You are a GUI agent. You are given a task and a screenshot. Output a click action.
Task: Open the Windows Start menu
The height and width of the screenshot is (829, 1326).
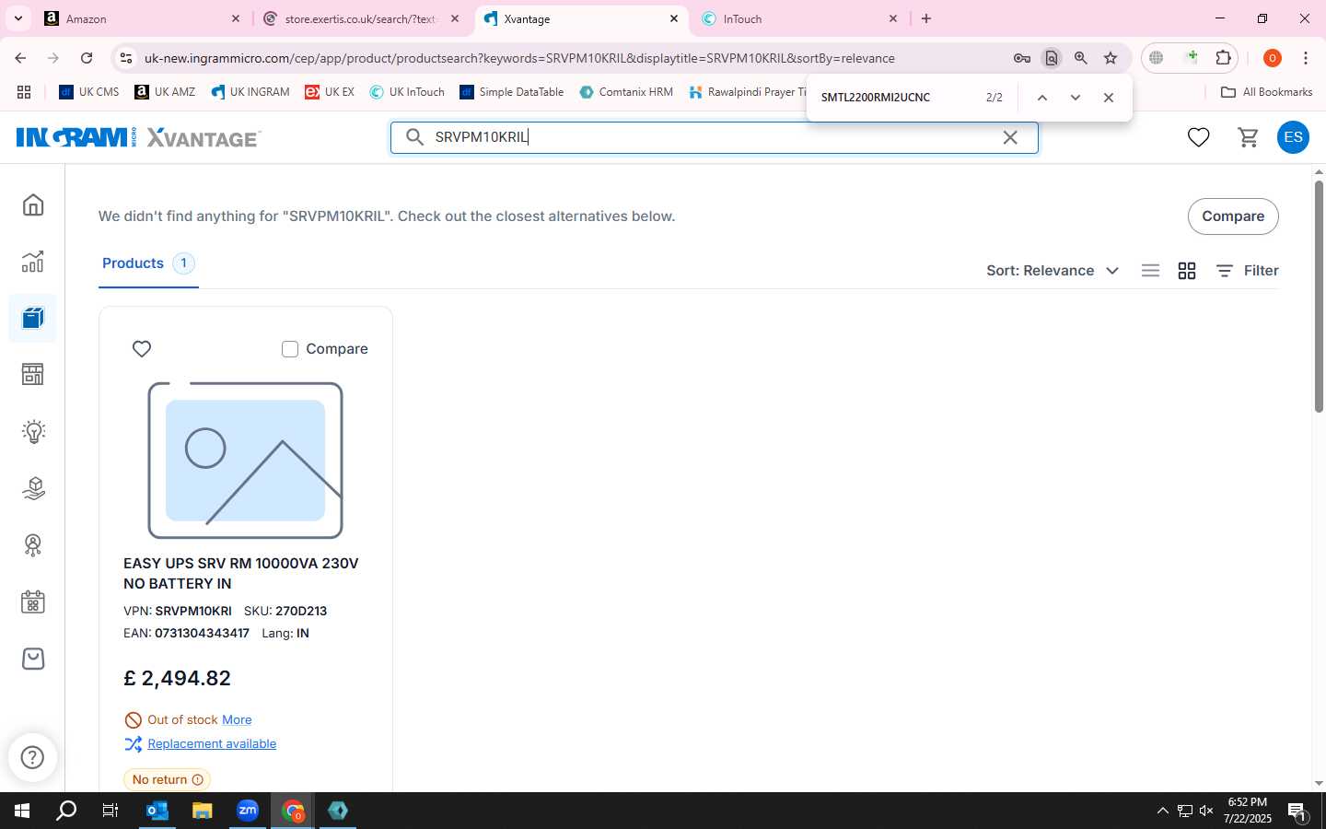coord(22,811)
